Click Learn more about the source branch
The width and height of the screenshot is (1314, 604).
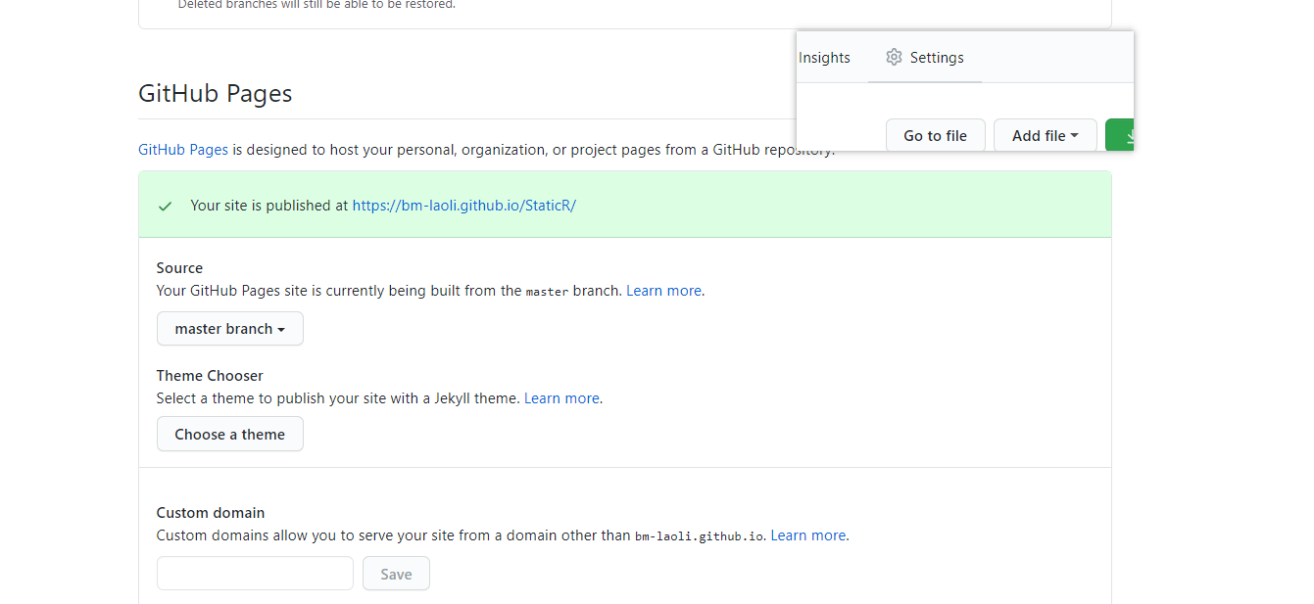point(663,291)
